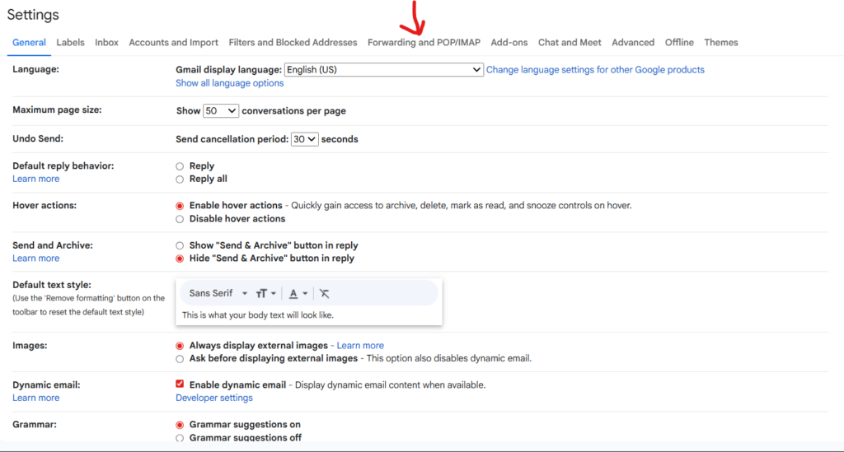This screenshot has width=844, height=452.
Task: Open the Send cancellation period dropdown
Action: pos(304,139)
